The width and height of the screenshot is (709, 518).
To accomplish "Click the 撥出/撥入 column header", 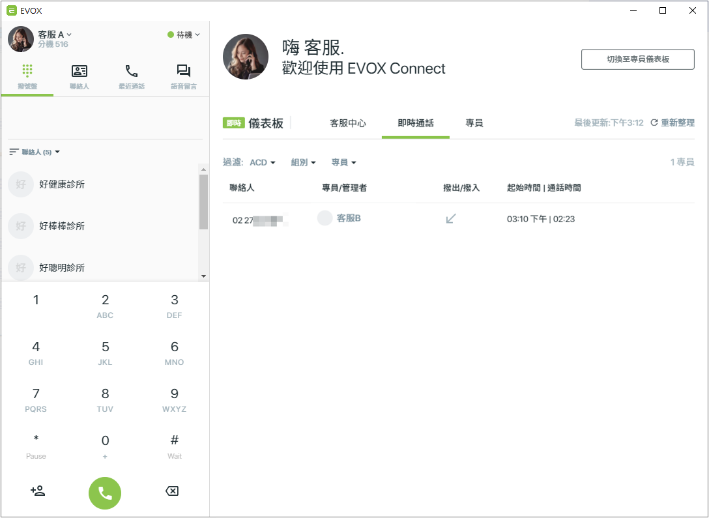I will (x=461, y=188).
